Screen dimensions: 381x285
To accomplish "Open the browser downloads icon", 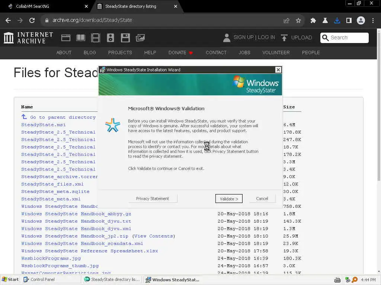I will [x=337, y=21].
